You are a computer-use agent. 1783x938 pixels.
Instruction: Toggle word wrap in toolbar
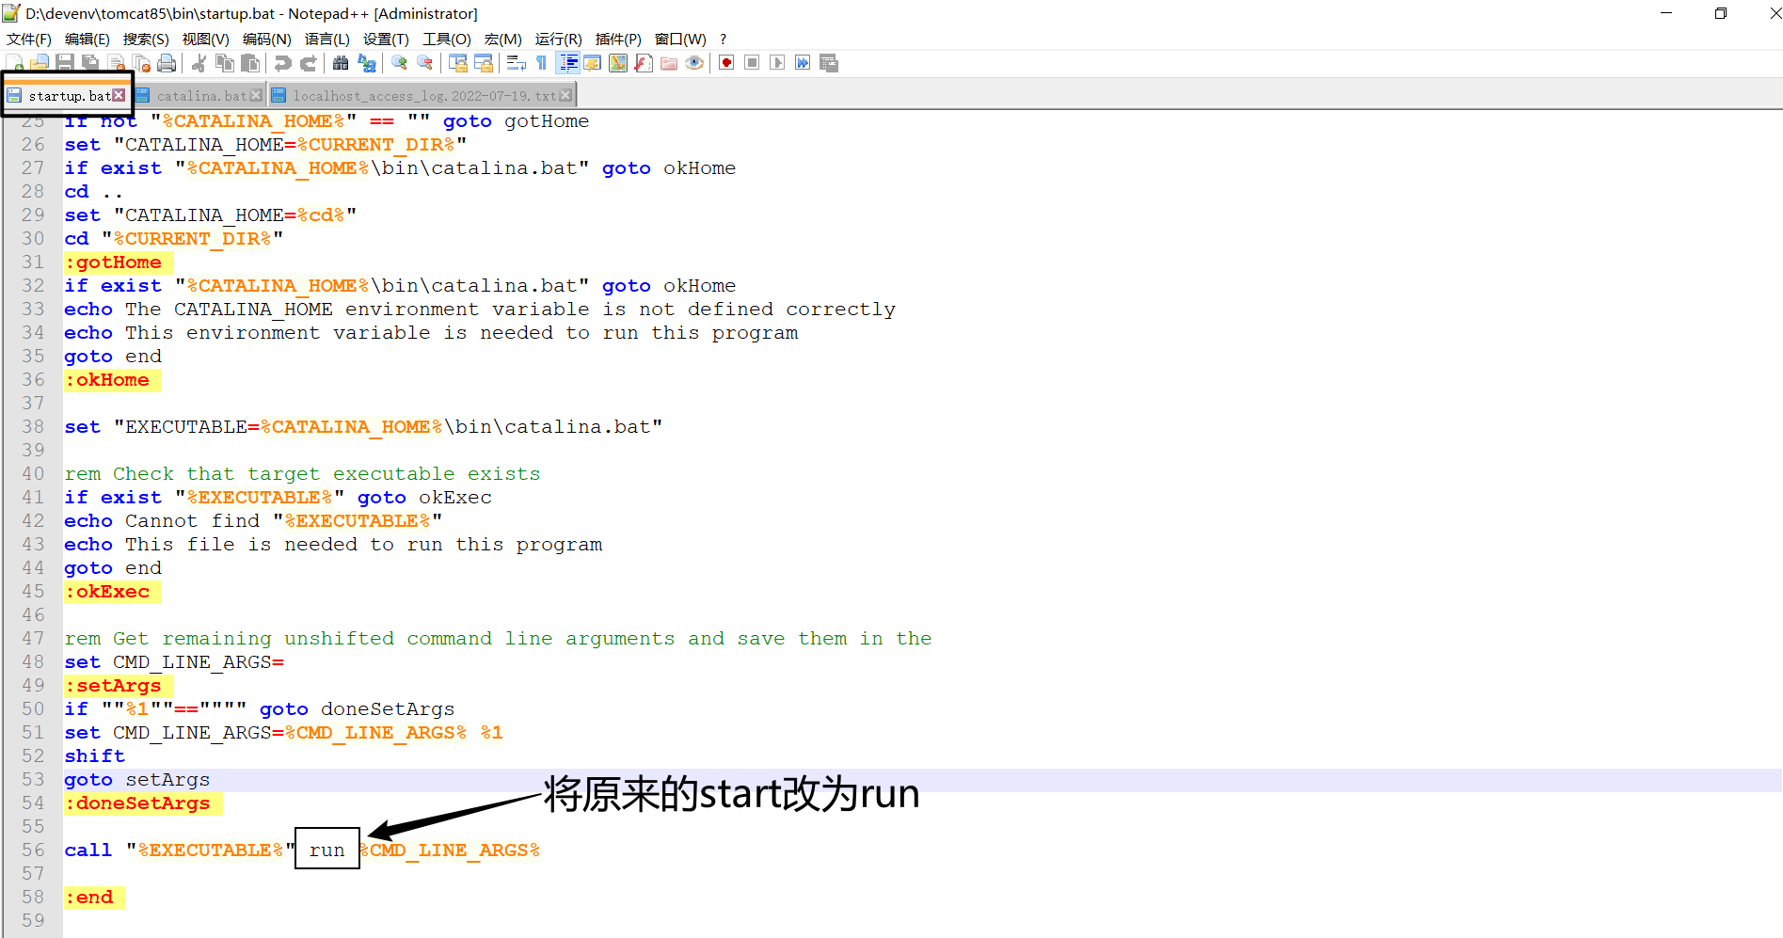pos(516,63)
